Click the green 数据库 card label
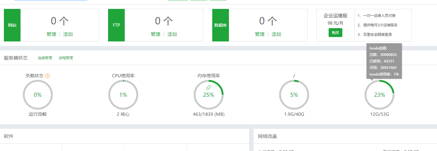 pyautogui.click(x=221, y=25)
